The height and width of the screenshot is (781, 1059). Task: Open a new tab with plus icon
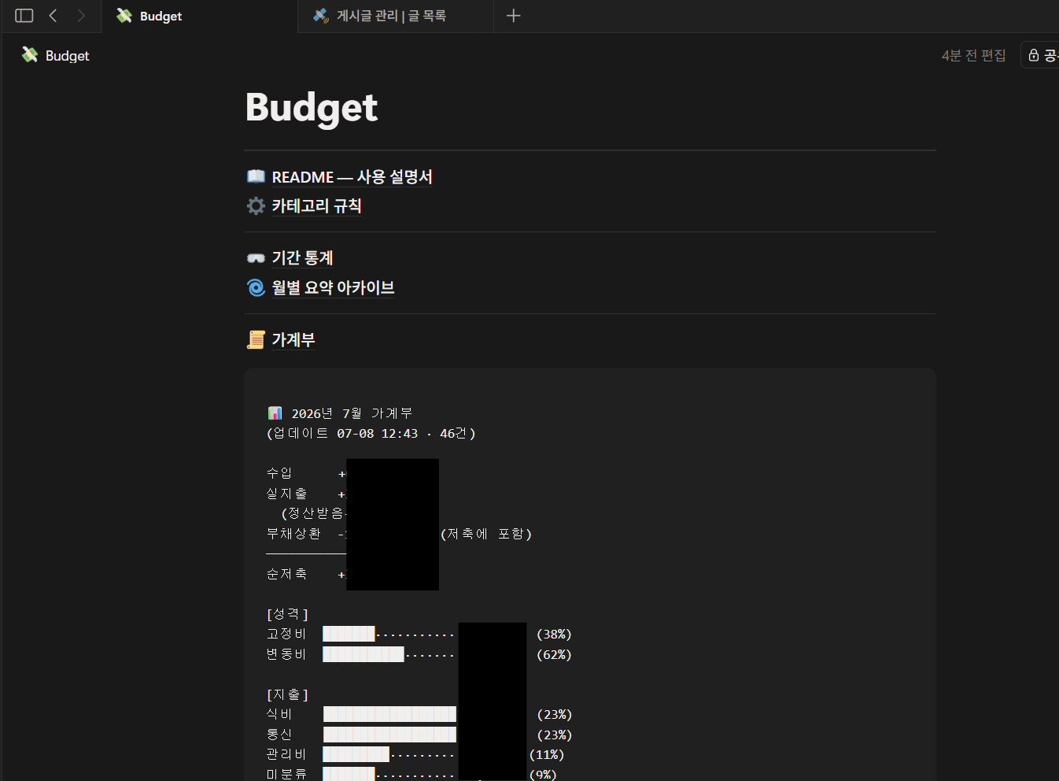tap(513, 16)
